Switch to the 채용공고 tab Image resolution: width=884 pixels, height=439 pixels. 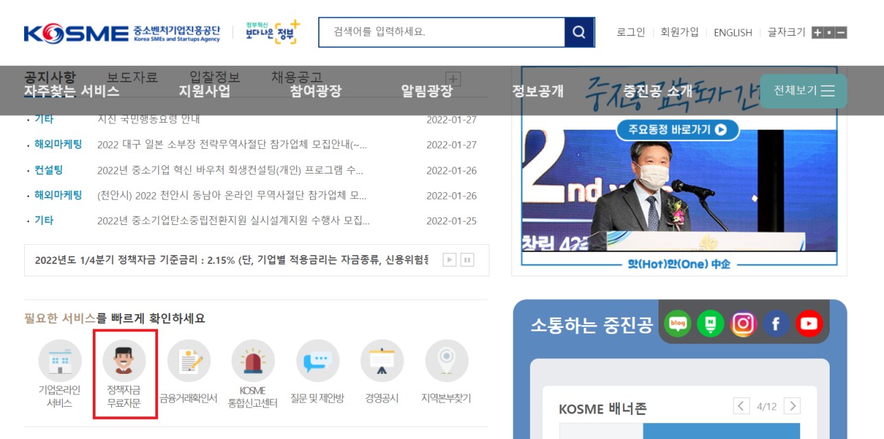(297, 77)
